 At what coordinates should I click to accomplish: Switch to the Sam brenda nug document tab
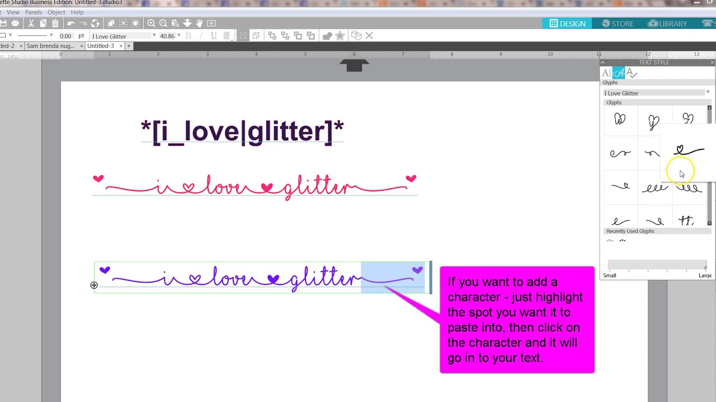[x=50, y=46]
